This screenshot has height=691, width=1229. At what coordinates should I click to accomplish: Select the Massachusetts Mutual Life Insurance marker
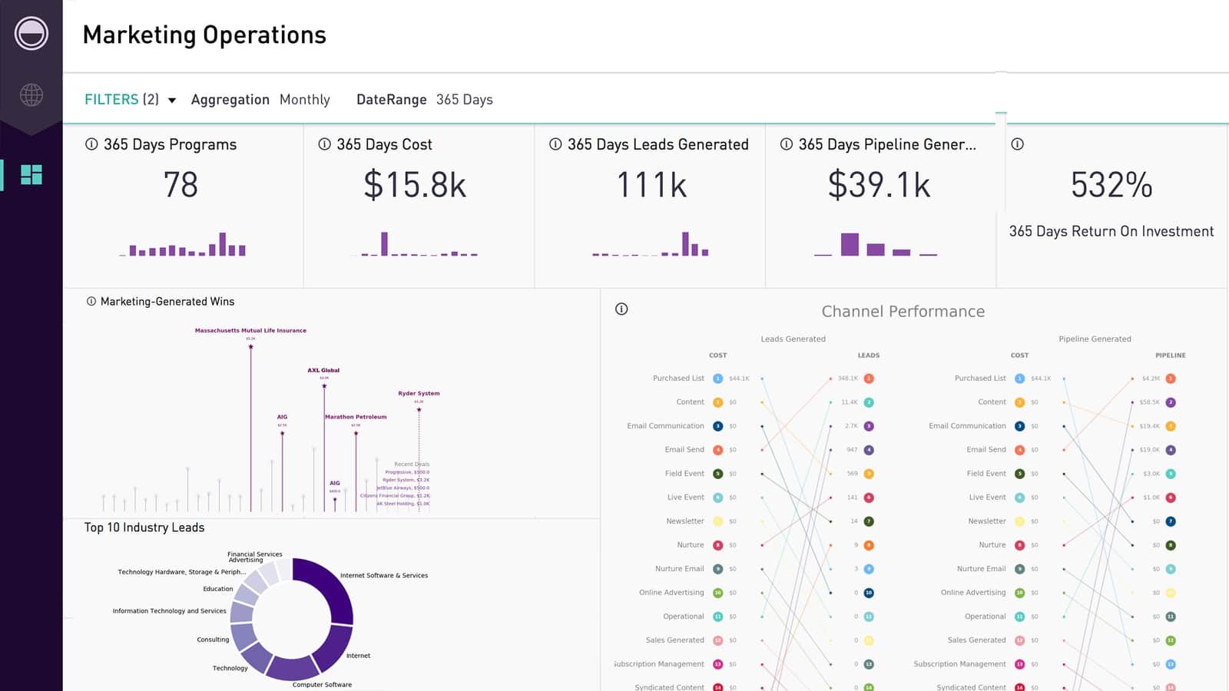(250, 347)
